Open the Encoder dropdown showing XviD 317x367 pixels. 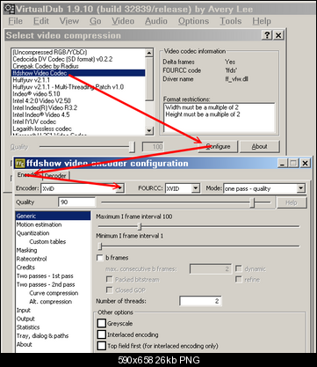(x=119, y=188)
